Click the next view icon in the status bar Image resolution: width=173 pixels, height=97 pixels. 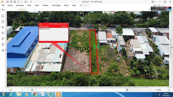coord(36,90)
